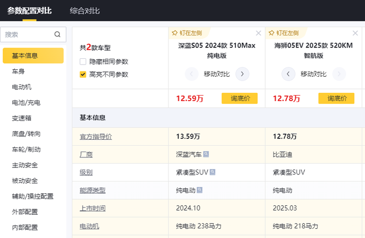Viewport: 365px width, 238px height.
Task: Select 参数配置对比 tab
Action: point(29,10)
